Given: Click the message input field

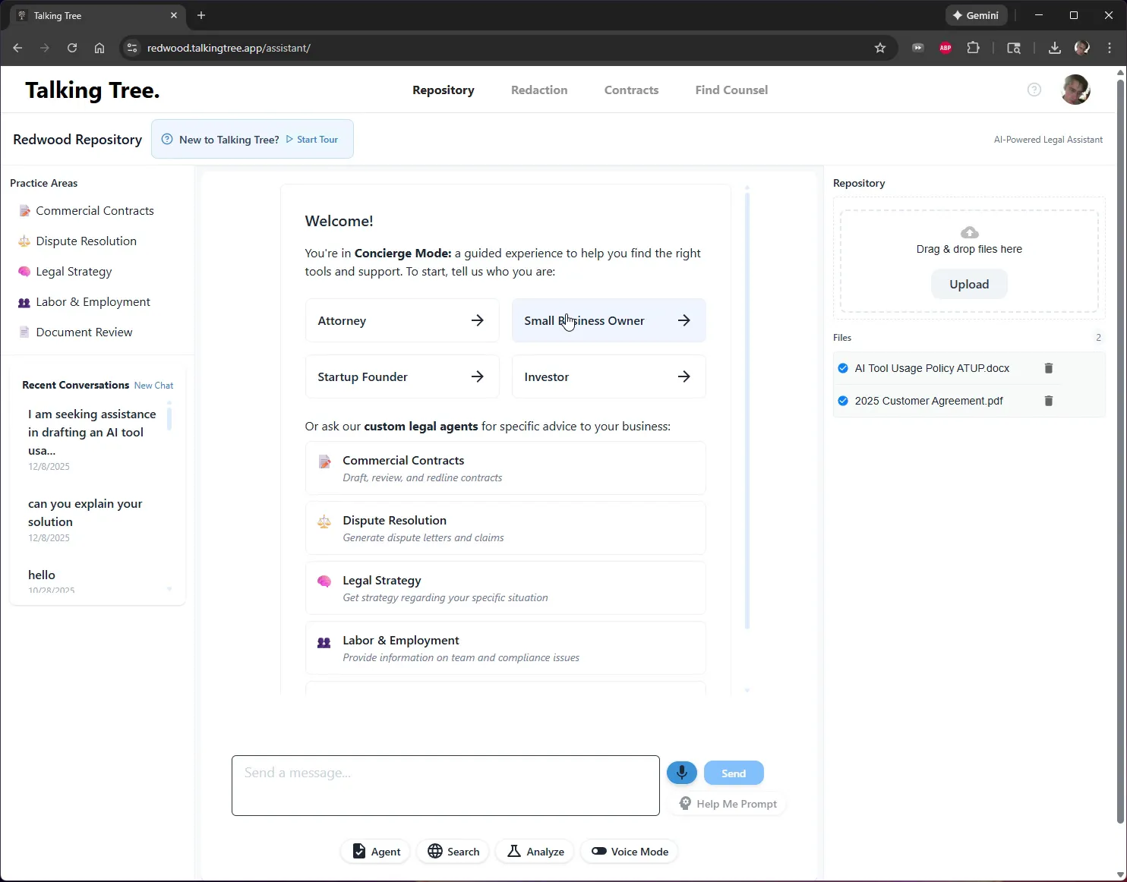Looking at the screenshot, I should (446, 786).
